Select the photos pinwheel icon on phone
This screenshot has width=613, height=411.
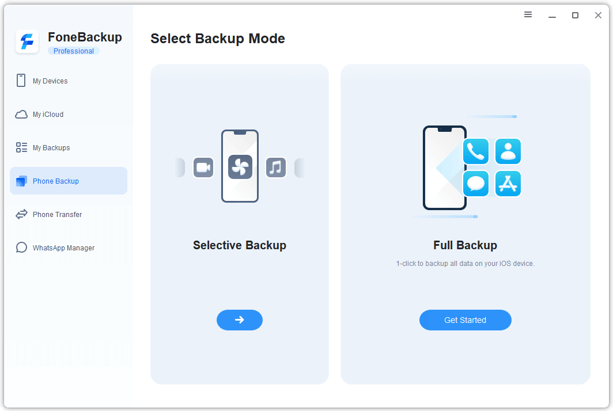pyautogui.click(x=240, y=168)
